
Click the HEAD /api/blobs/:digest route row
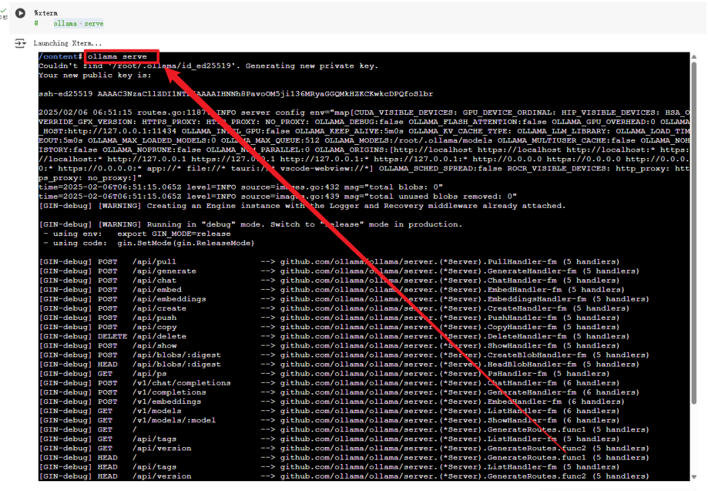pyautogui.click(x=339, y=364)
